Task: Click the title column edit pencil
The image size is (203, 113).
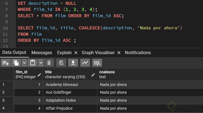Action: tap(93, 75)
